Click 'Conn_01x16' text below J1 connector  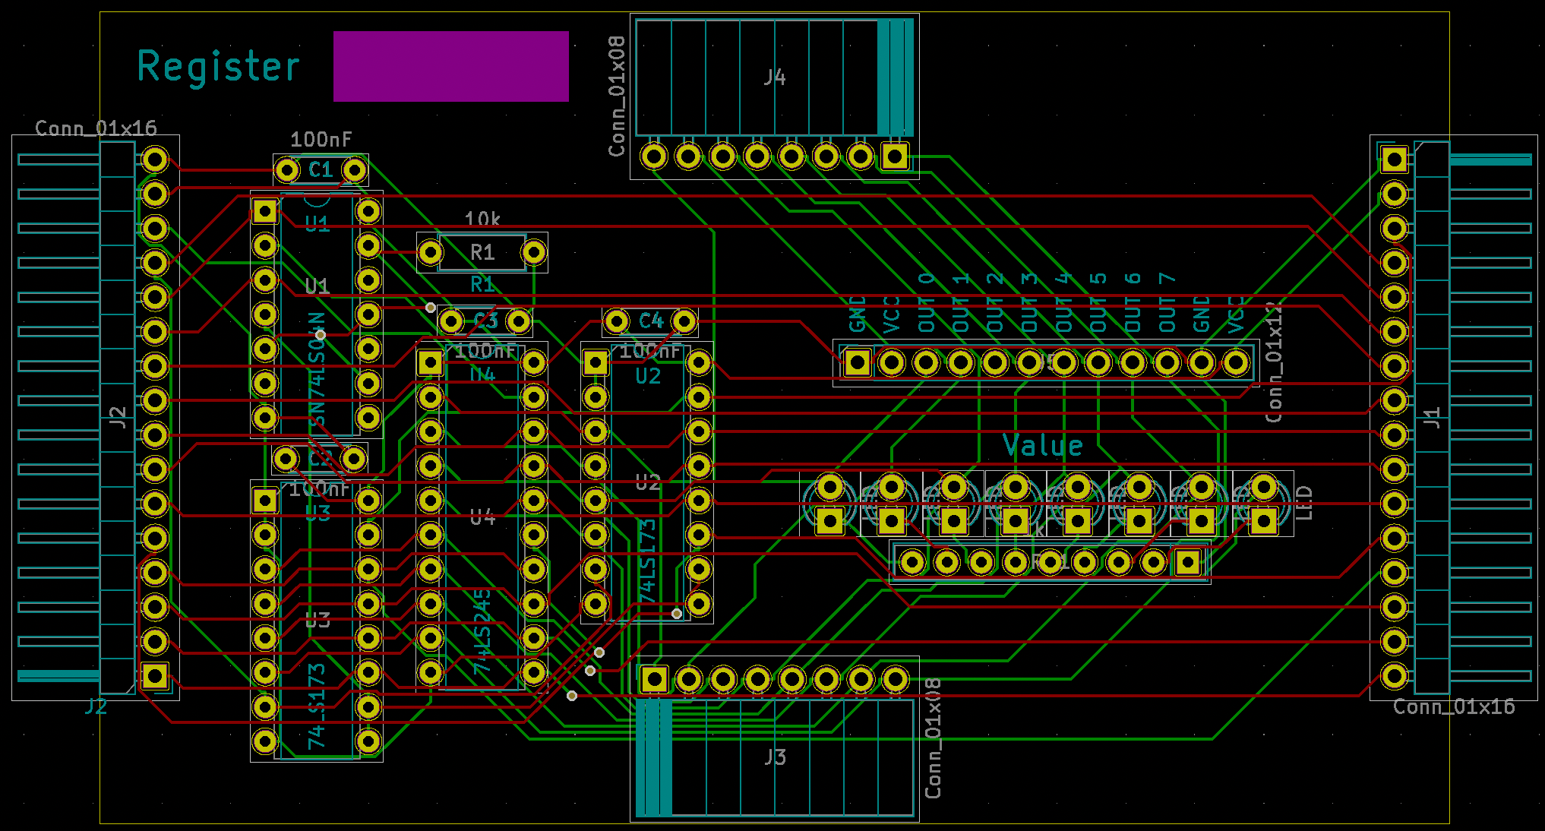(1454, 706)
